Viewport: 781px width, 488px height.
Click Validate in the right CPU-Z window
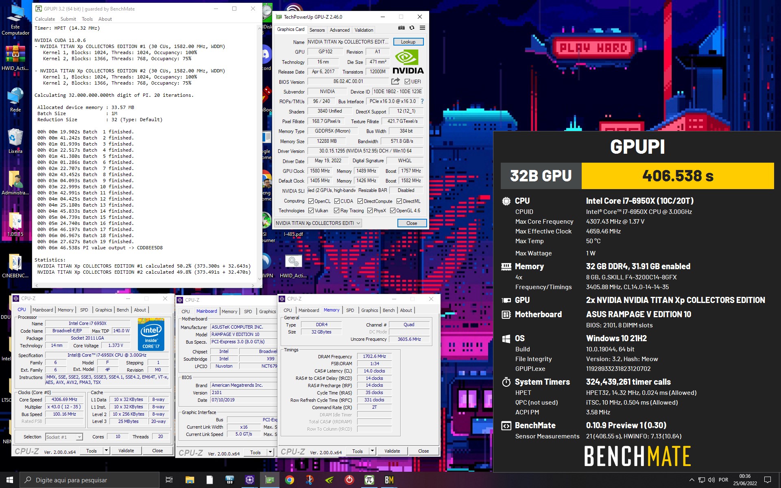(392, 451)
